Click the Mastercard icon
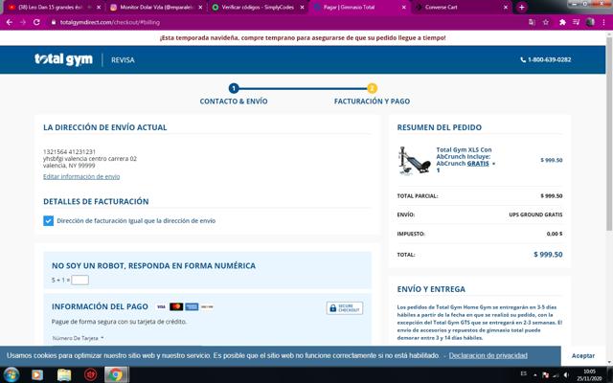Screen dimensions: 613x383 tap(176, 306)
